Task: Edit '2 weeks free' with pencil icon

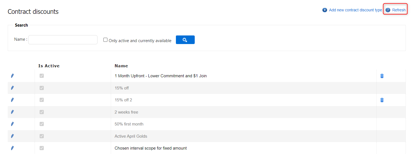Action: (12, 112)
